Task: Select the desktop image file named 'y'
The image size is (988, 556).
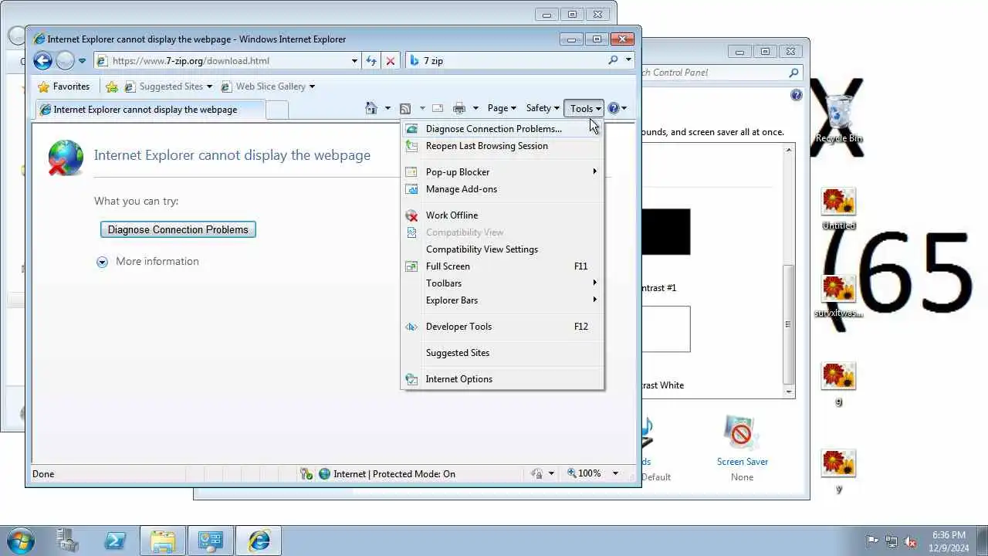Action: [839, 471]
